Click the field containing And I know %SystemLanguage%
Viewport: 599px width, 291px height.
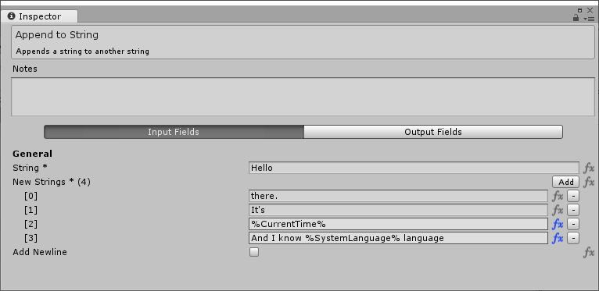pyautogui.click(x=398, y=239)
